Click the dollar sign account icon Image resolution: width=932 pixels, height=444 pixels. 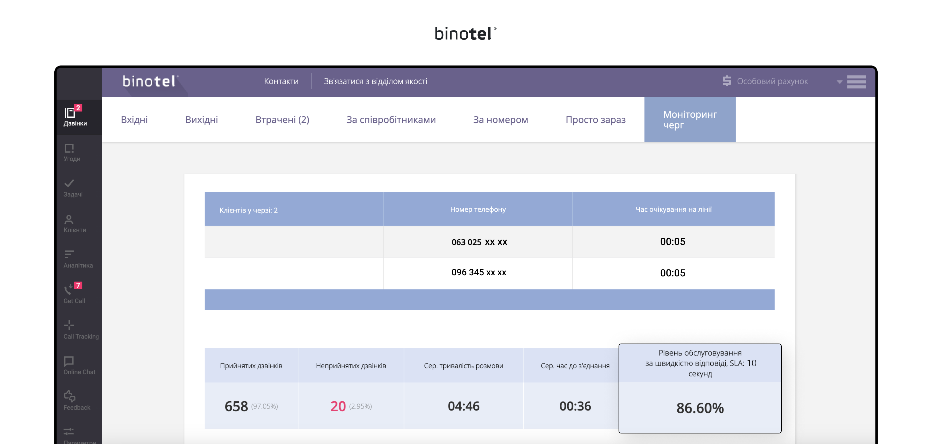coord(727,81)
